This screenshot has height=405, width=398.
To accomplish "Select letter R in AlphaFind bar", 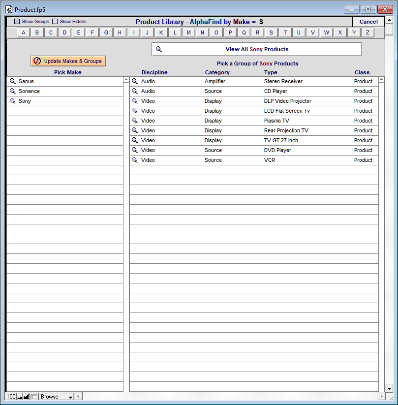I will pyautogui.click(x=257, y=32).
